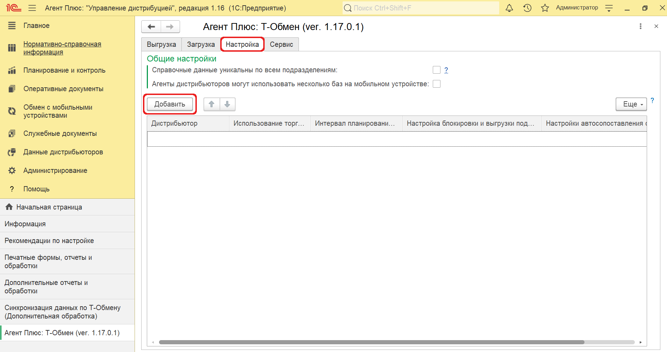
Task: Open Нормативно-справочная информация section
Action: 62,48
